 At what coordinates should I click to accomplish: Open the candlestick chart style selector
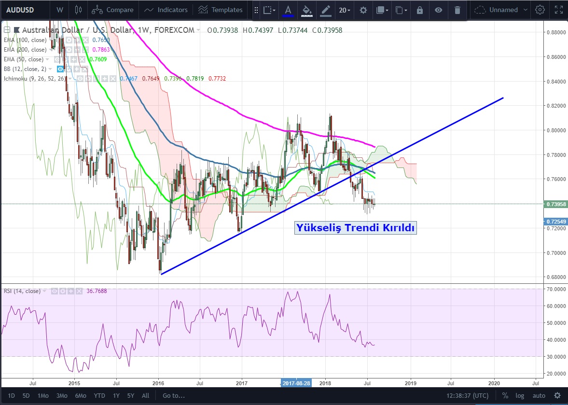click(79, 10)
